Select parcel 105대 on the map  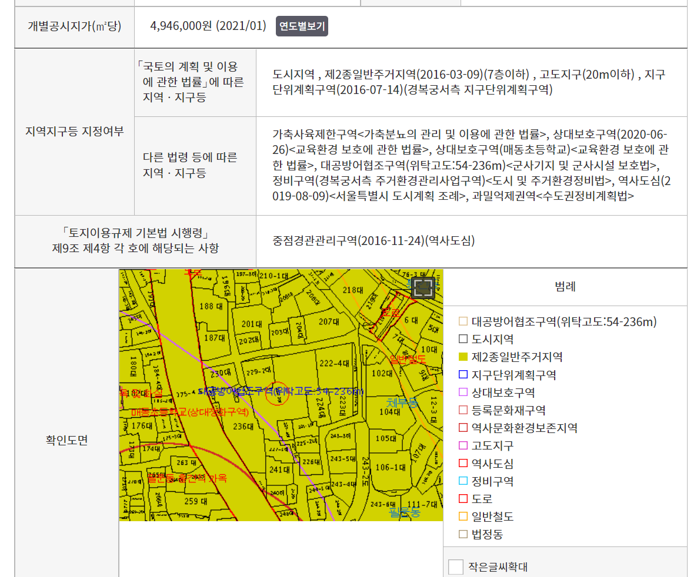pyautogui.click(x=386, y=438)
